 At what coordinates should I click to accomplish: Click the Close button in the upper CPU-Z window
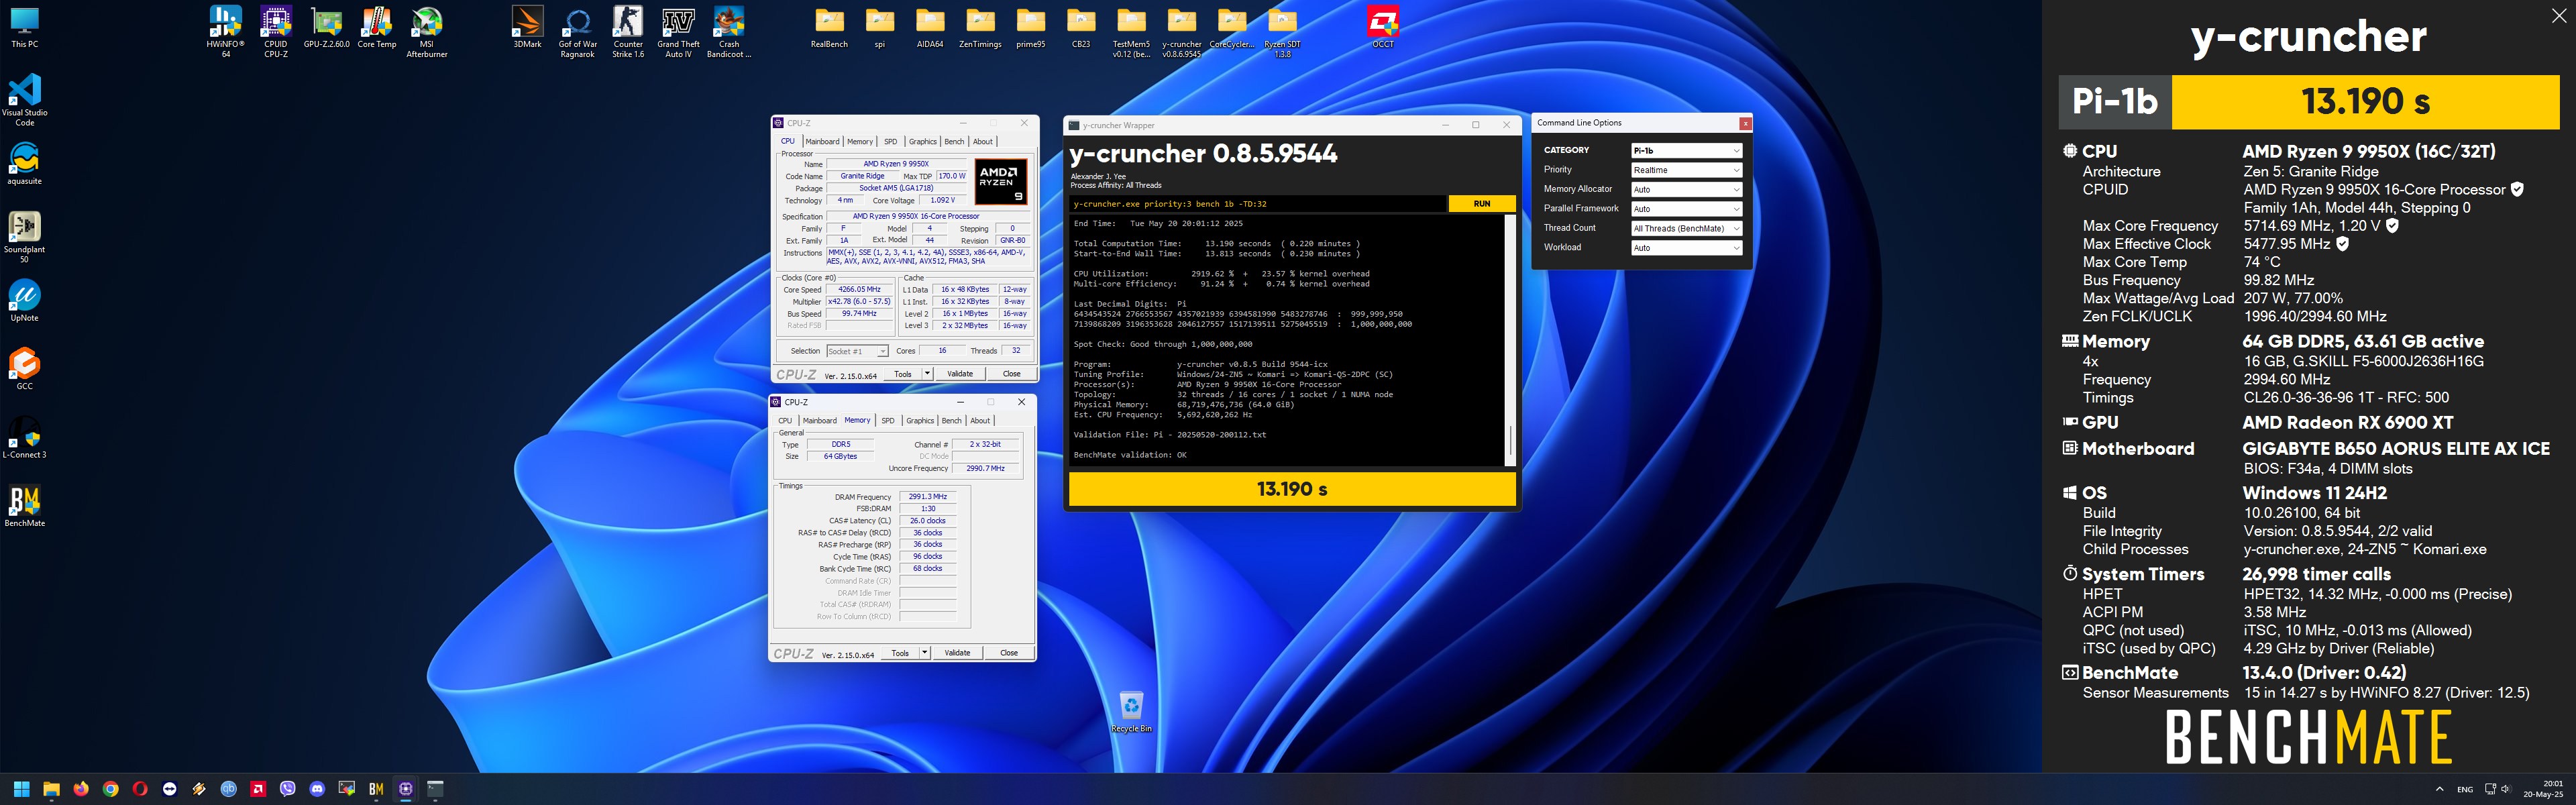(1012, 374)
